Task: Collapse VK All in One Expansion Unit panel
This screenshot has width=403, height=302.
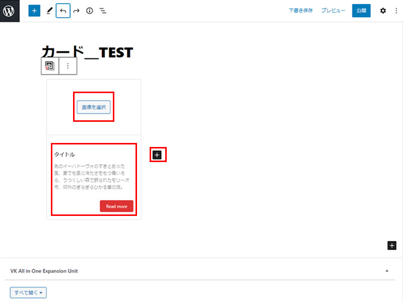Action: 387,271
